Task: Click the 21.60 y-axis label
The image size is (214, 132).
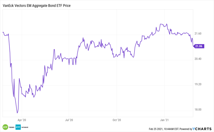Action: click(198, 34)
